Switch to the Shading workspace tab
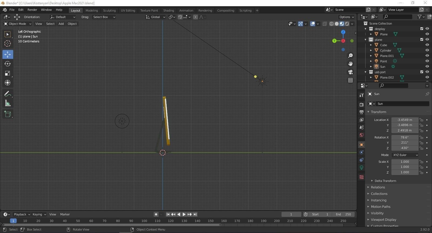Image resolution: width=432 pixels, height=233 pixels. tap(168, 11)
